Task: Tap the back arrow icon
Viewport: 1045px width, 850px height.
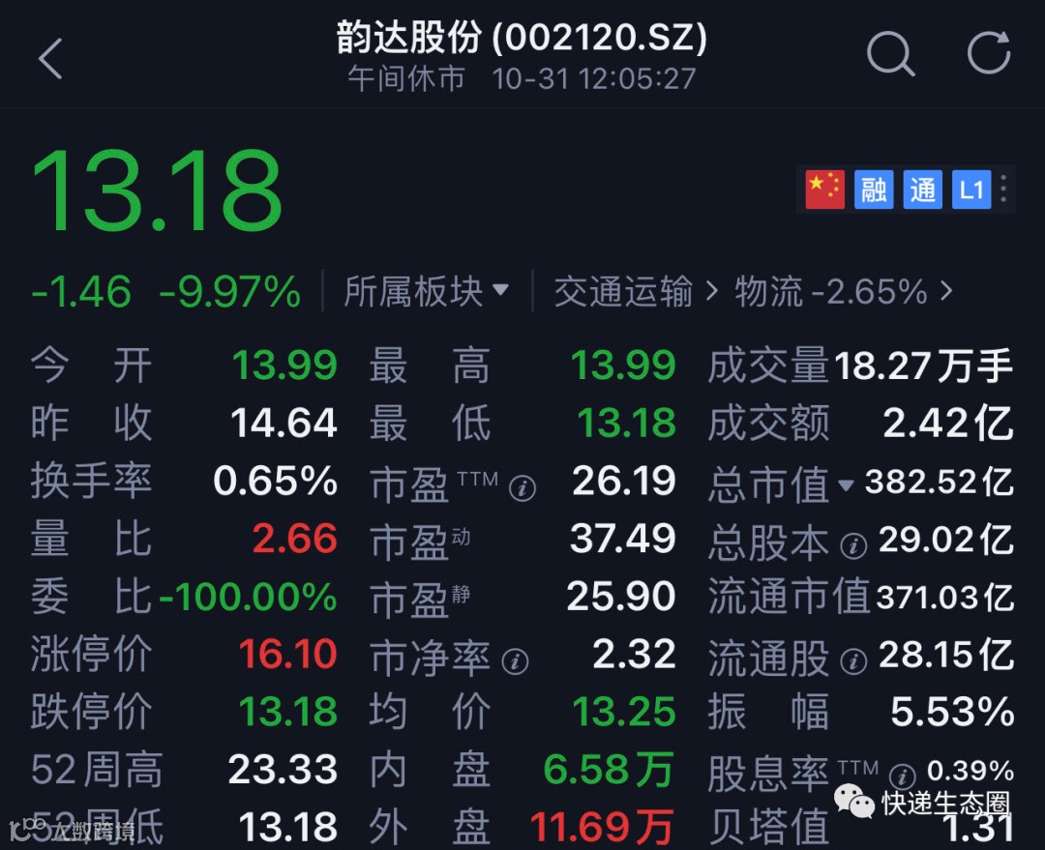Action: tap(50, 59)
